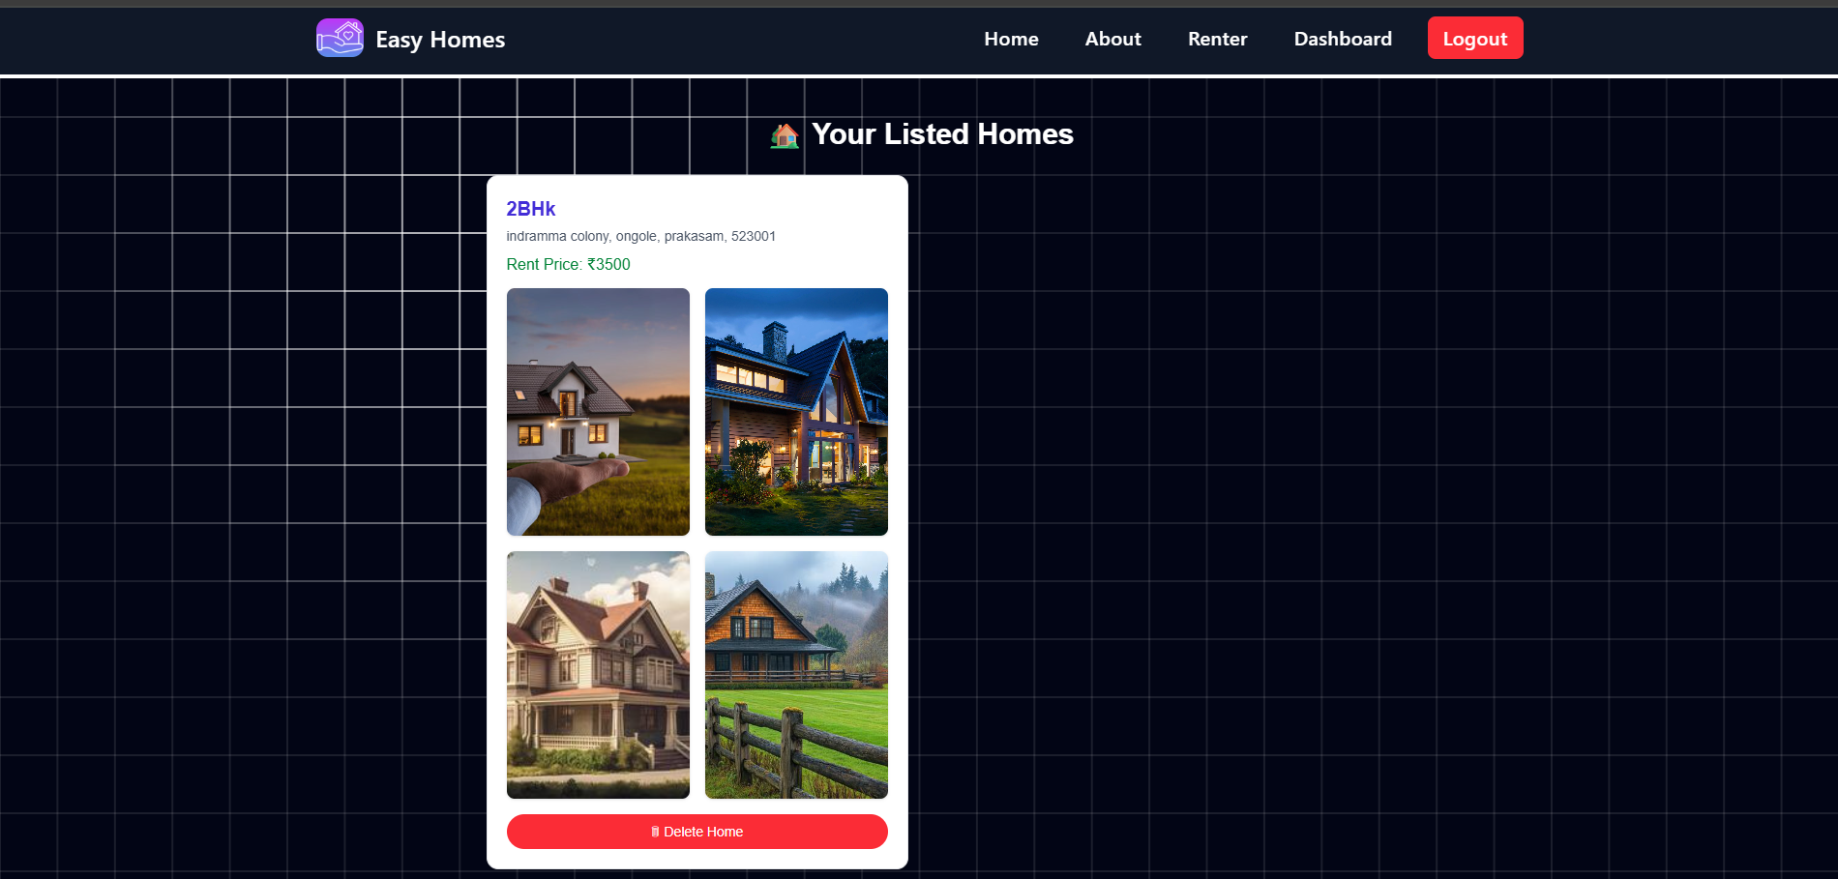Open the Victorian house photo
The image size is (1838, 879).
pos(598,675)
